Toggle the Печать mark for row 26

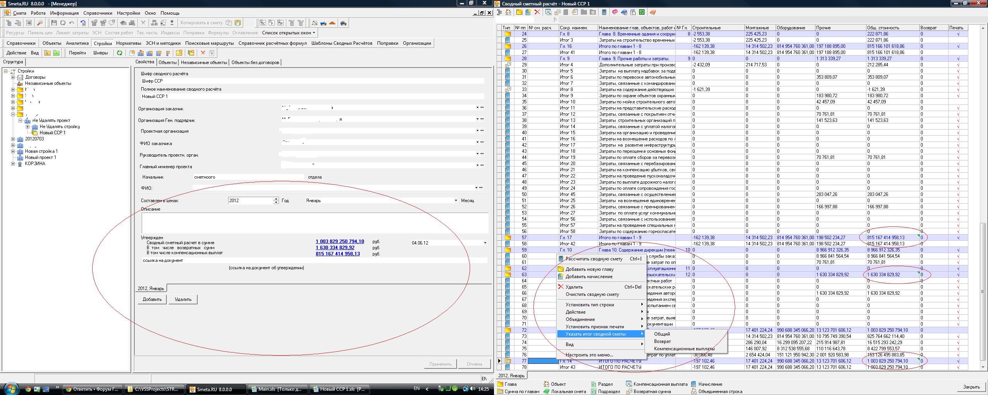coord(958,46)
